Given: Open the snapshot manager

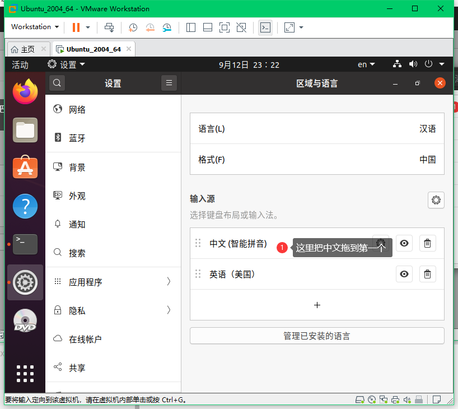Looking at the screenshot, I should tap(167, 27).
